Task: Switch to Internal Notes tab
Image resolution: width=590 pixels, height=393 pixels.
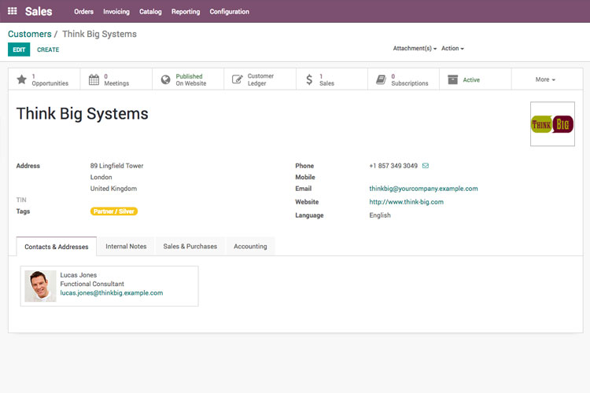Action: click(126, 246)
